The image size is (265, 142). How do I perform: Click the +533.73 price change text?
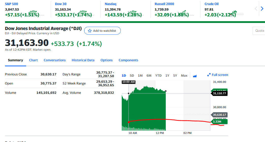tap(62, 44)
